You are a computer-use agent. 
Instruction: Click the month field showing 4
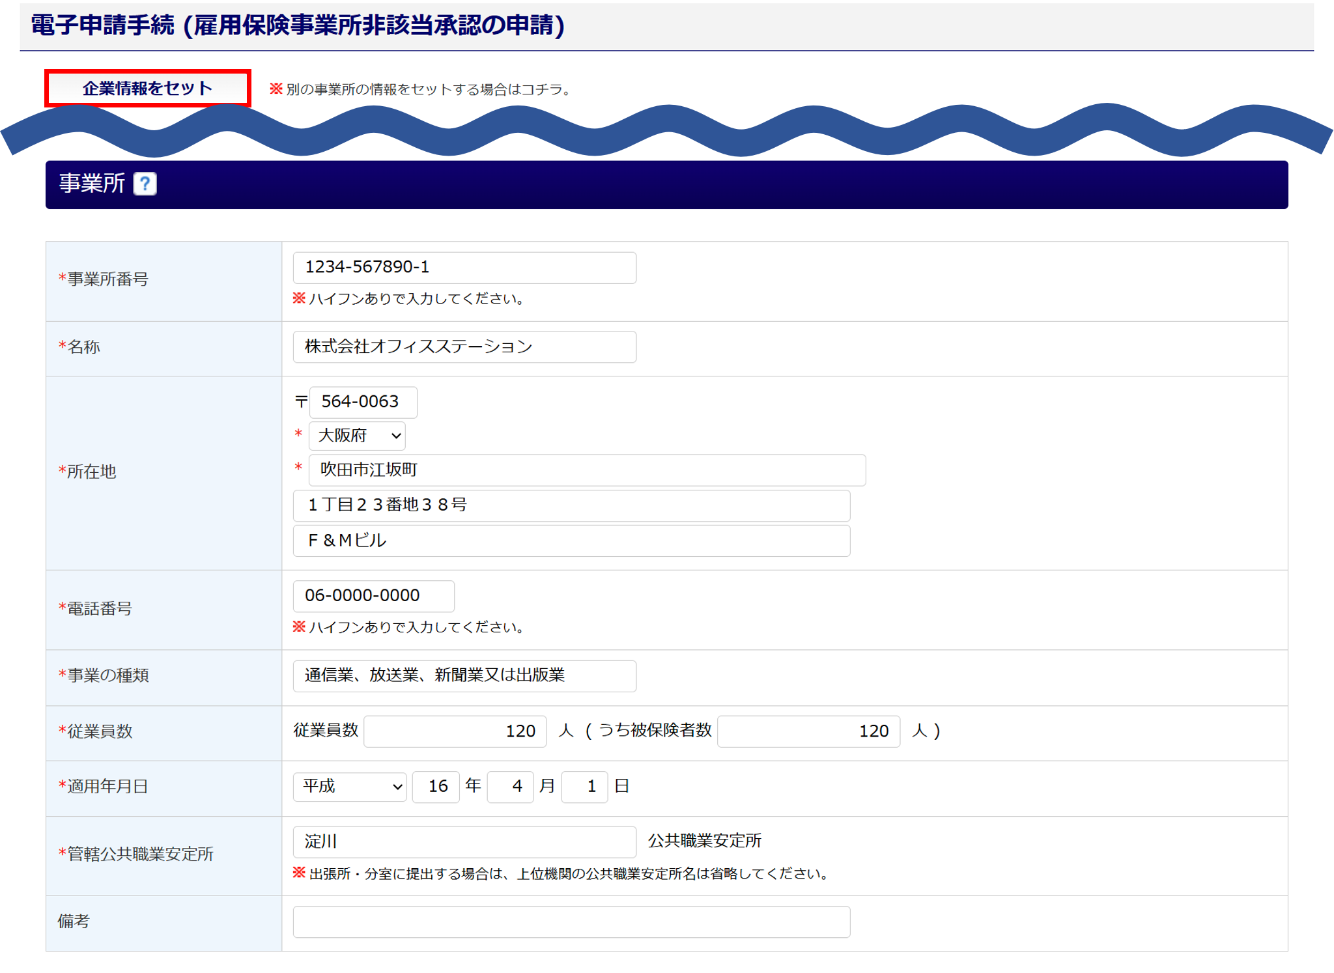coord(510,787)
